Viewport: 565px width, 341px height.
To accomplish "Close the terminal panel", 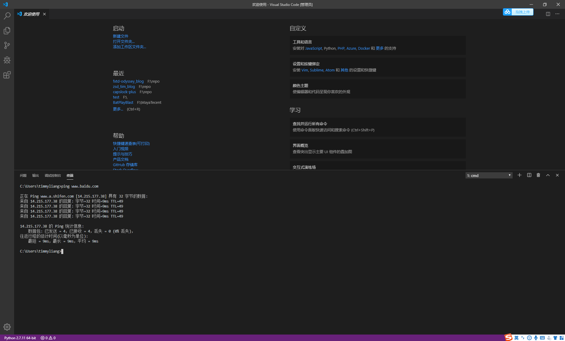I will (x=557, y=175).
